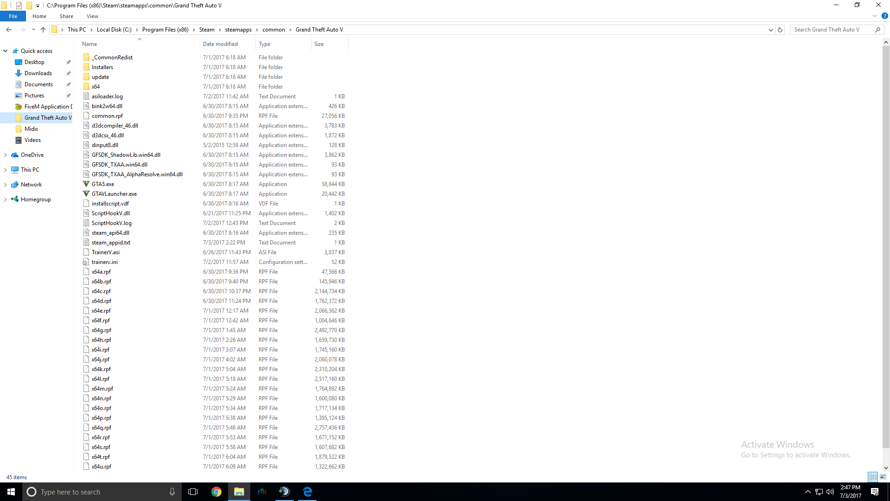Screen dimensions: 890x501
Task: Click the Up arrow to go to parent folder
Action: tap(43, 29)
